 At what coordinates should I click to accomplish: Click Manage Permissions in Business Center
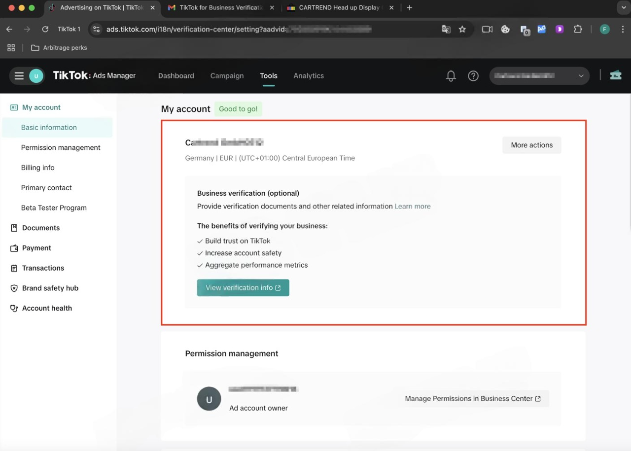tap(473, 399)
